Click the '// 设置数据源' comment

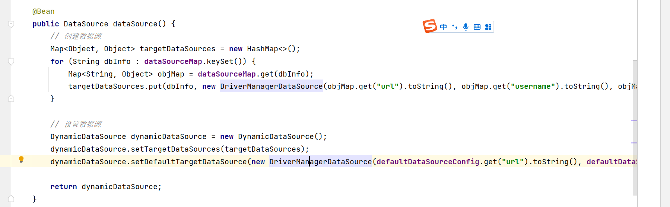76,124
